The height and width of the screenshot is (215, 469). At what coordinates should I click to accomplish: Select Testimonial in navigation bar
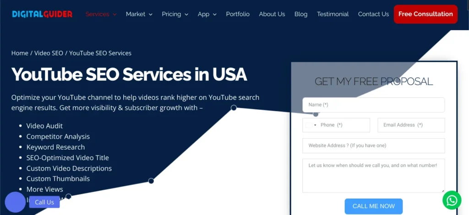pos(333,14)
